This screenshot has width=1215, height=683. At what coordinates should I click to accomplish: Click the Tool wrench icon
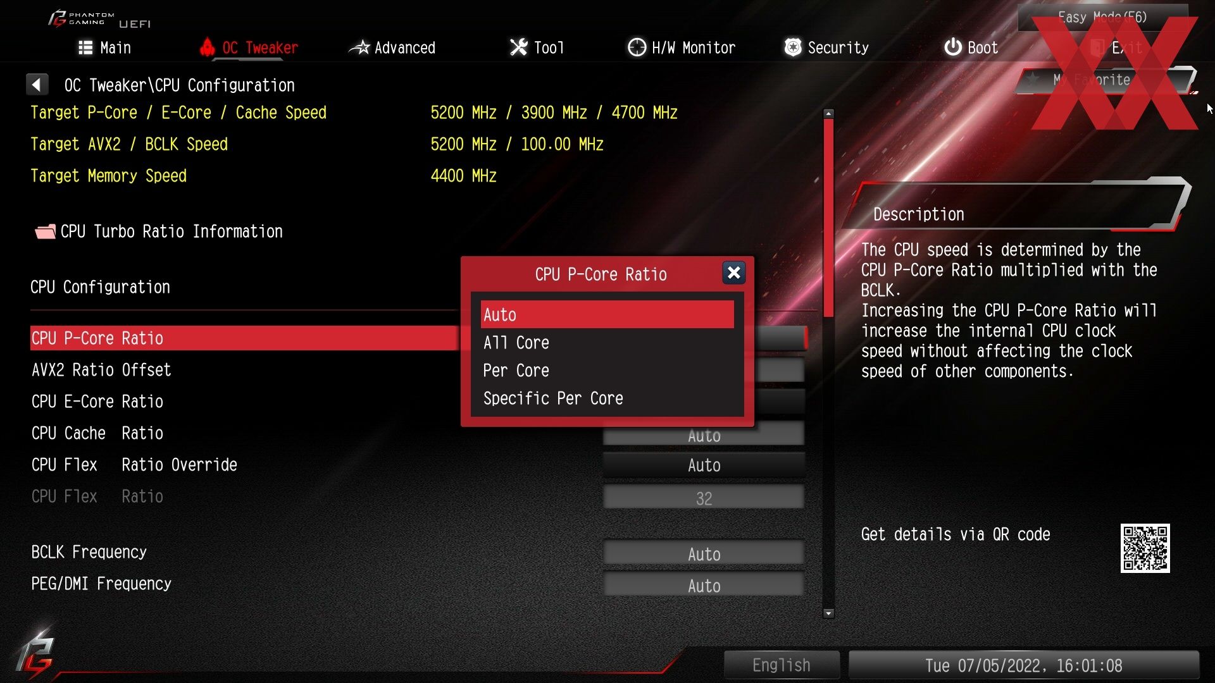click(518, 47)
